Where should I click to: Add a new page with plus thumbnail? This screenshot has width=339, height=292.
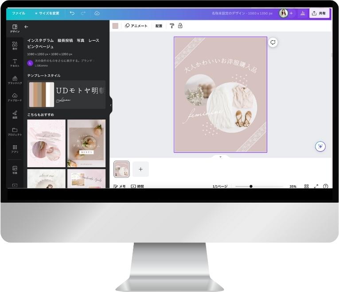point(140,169)
